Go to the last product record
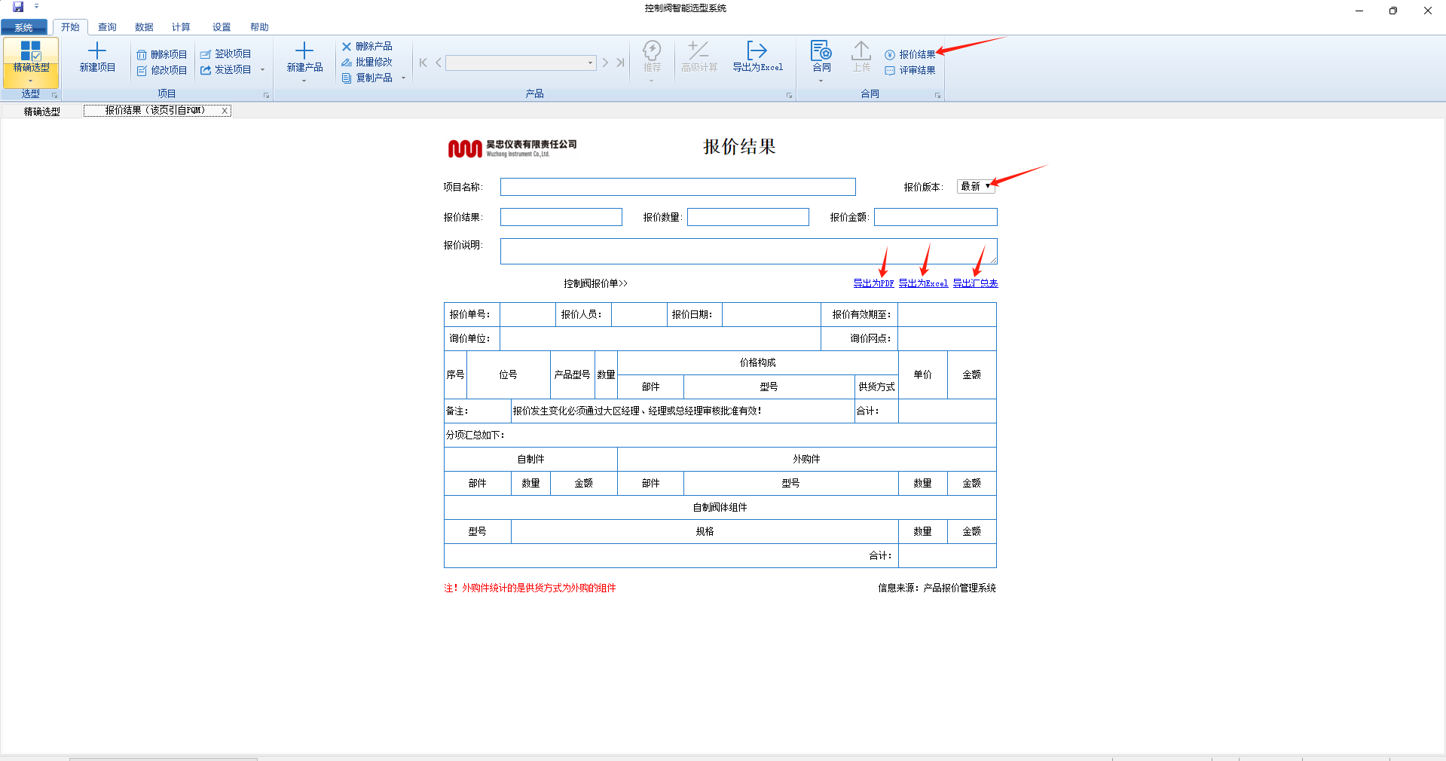This screenshot has height=761, width=1446. [x=620, y=63]
